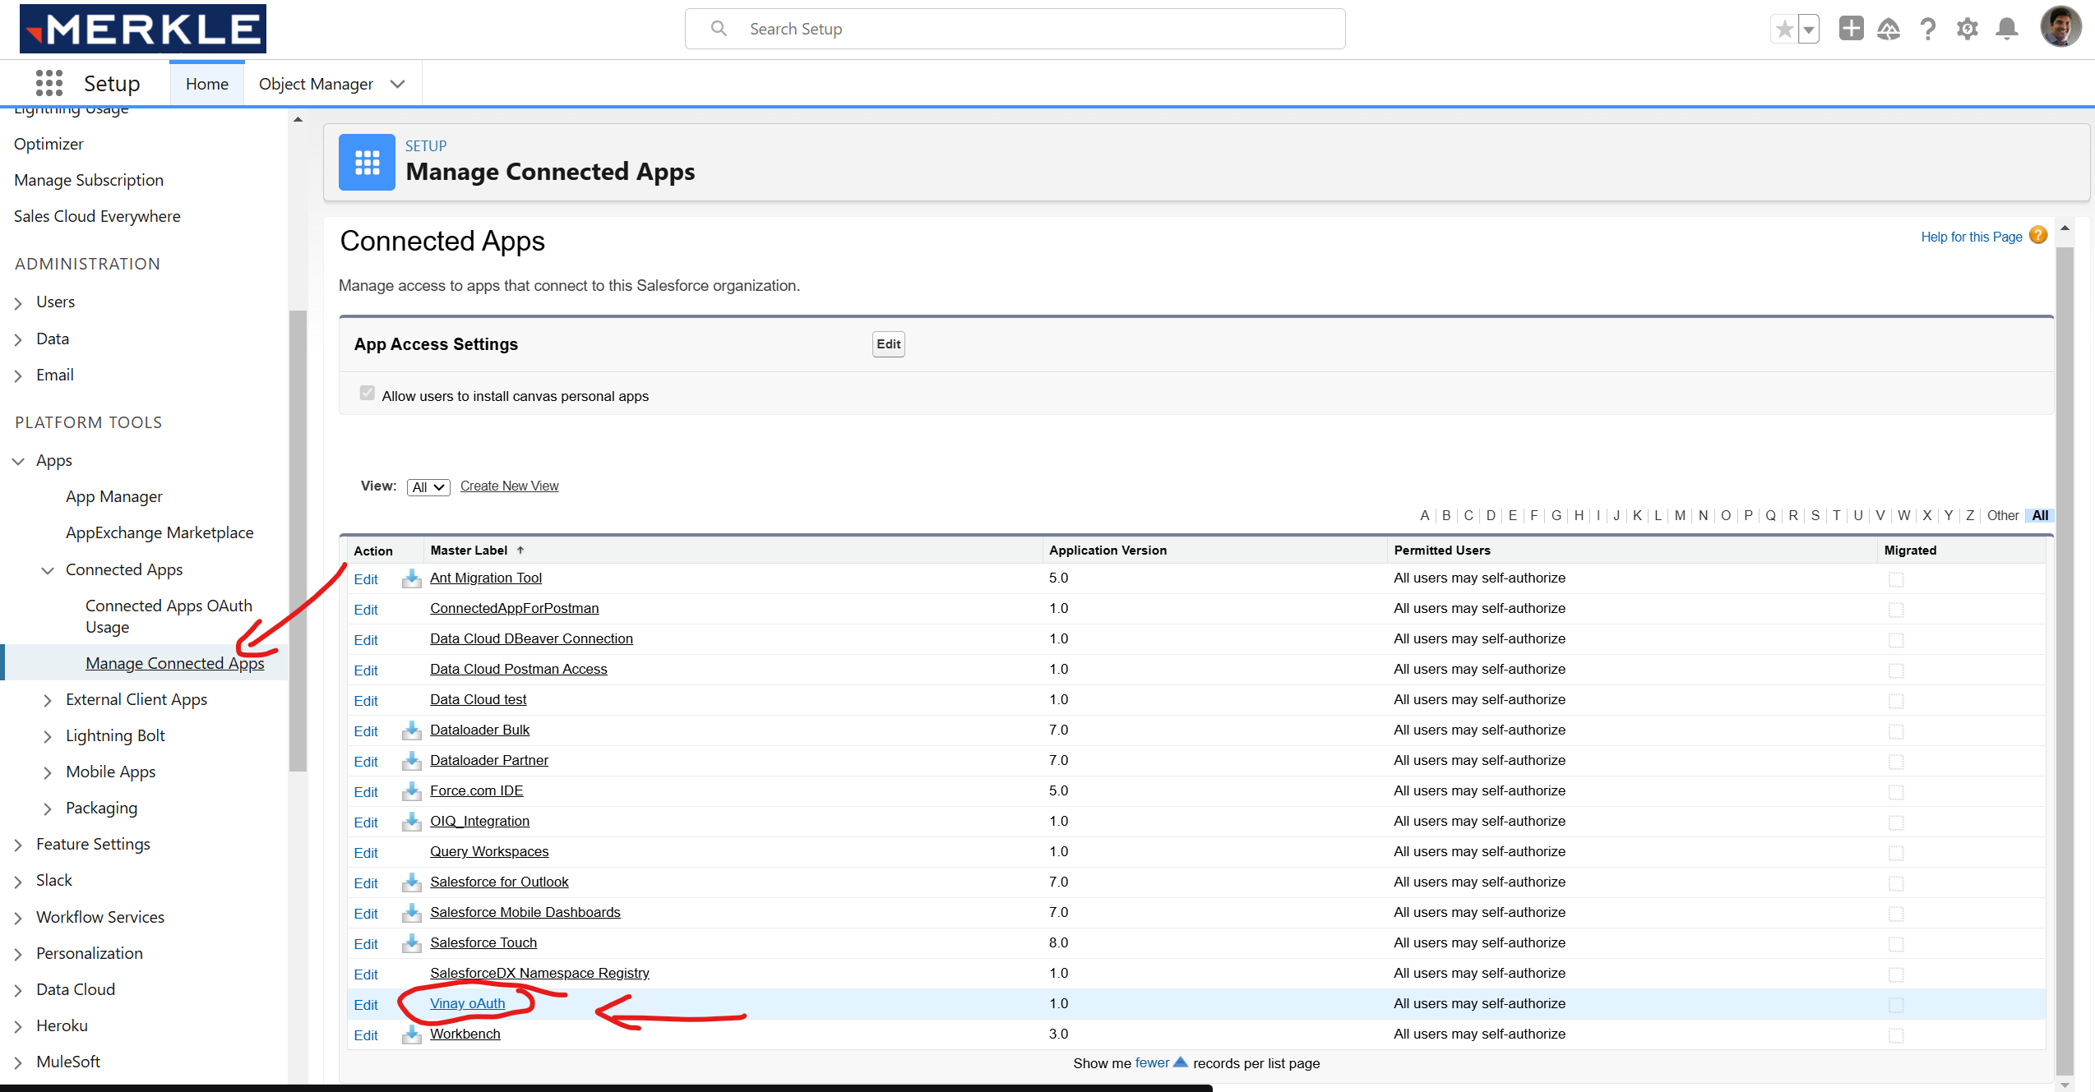
Task: Click install icon next to Salesforce Touch
Action: coord(412,943)
